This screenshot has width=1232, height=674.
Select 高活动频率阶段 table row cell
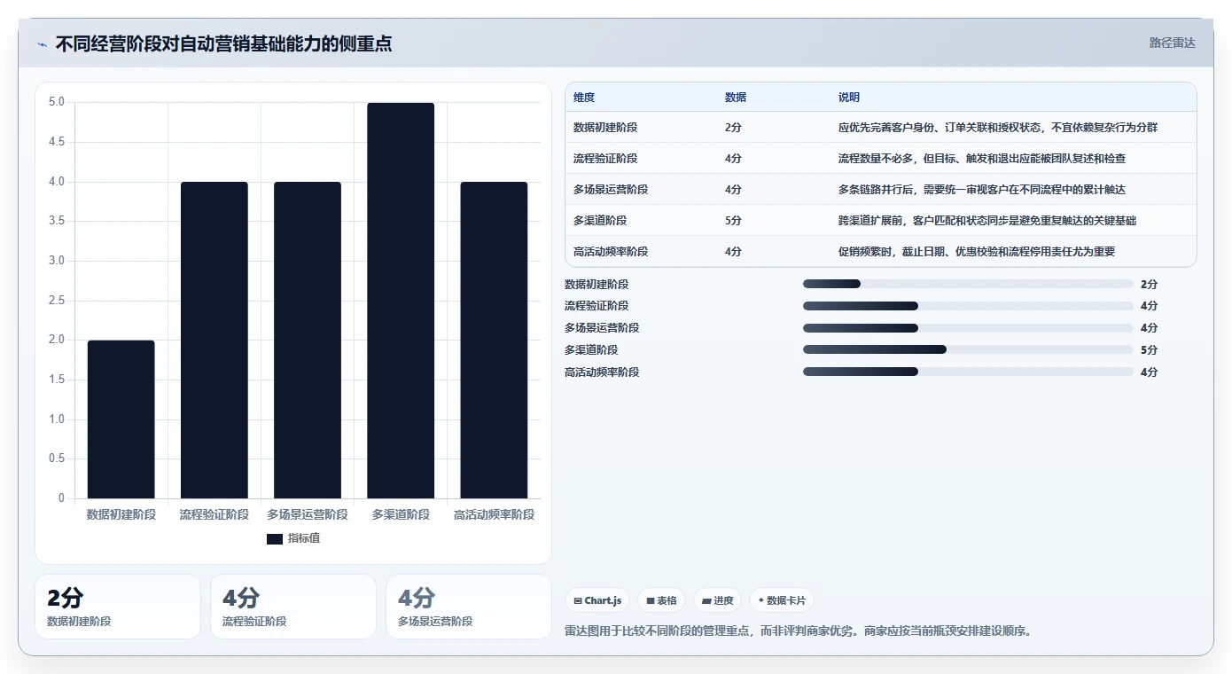coord(611,252)
